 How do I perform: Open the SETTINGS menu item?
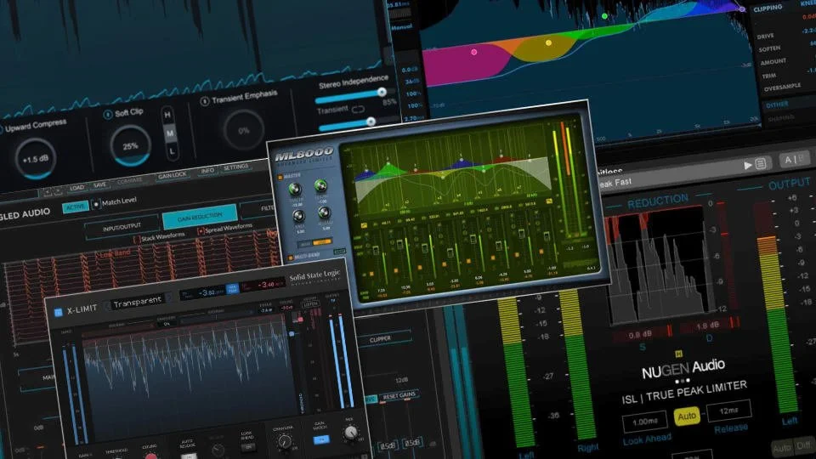pyautogui.click(x=235, y=167)
